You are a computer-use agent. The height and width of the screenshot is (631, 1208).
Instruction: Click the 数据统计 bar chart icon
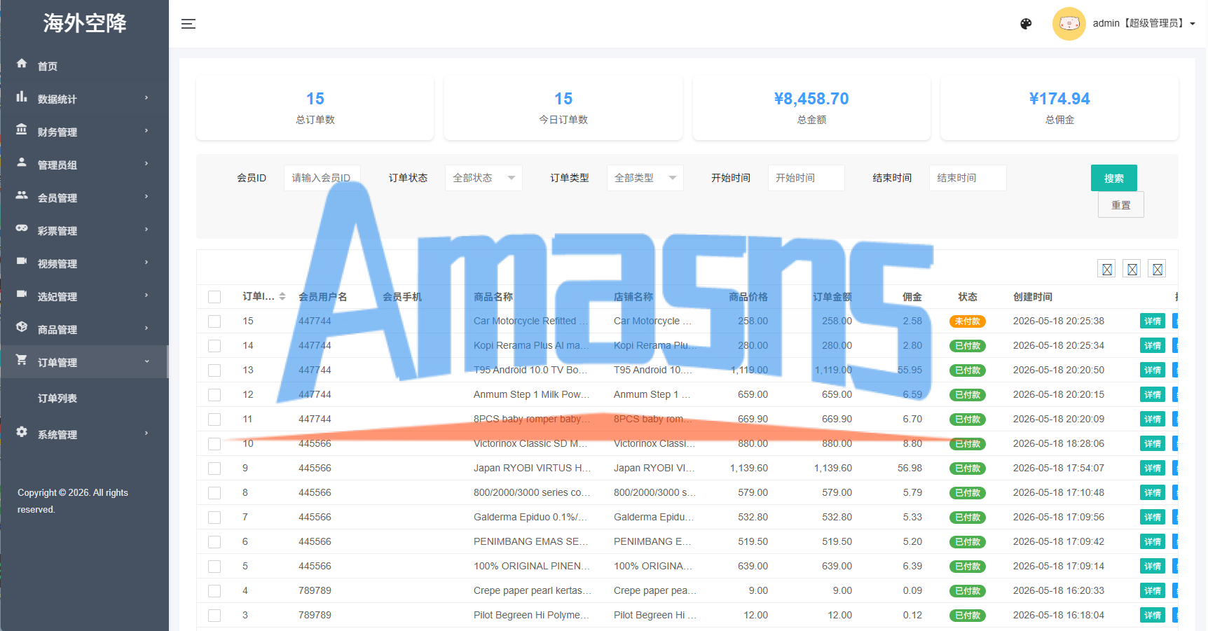[22, 97]
